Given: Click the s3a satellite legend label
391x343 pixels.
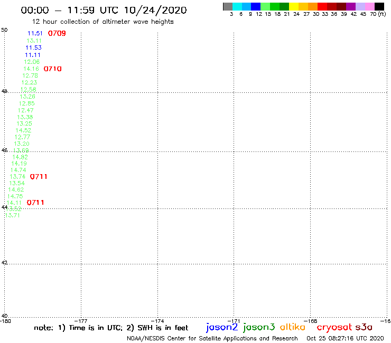Looking at the screenshot, I should point(364,327).
